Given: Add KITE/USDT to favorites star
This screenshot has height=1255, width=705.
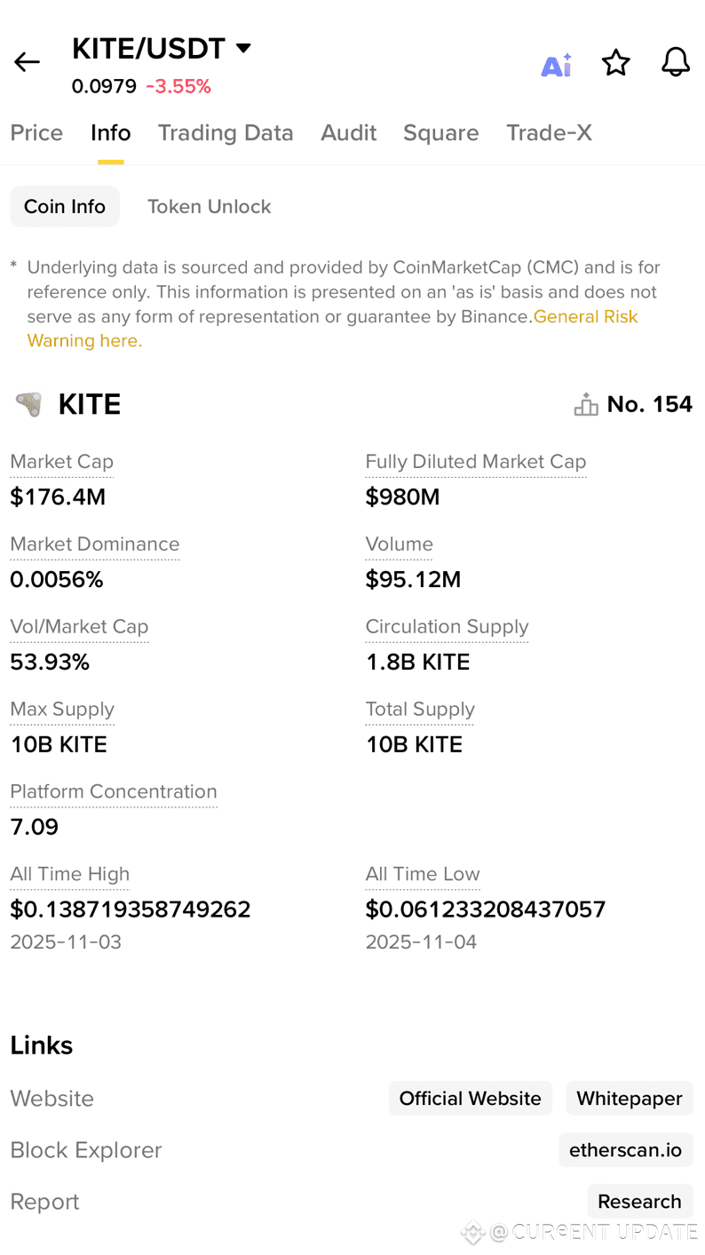Looking at the screenshot, I should [615, 63].
